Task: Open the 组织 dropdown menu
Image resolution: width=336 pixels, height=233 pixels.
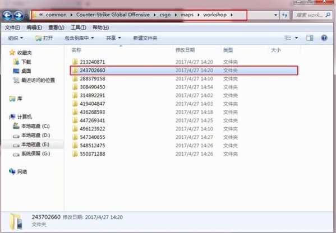Action: click(x=16, y=38)
